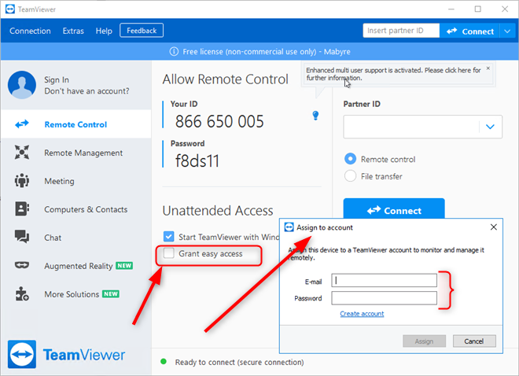The image size is (519, 376).
Task: Click the Free license banner text
Action: pyautogui.click(x=267, y=52)
